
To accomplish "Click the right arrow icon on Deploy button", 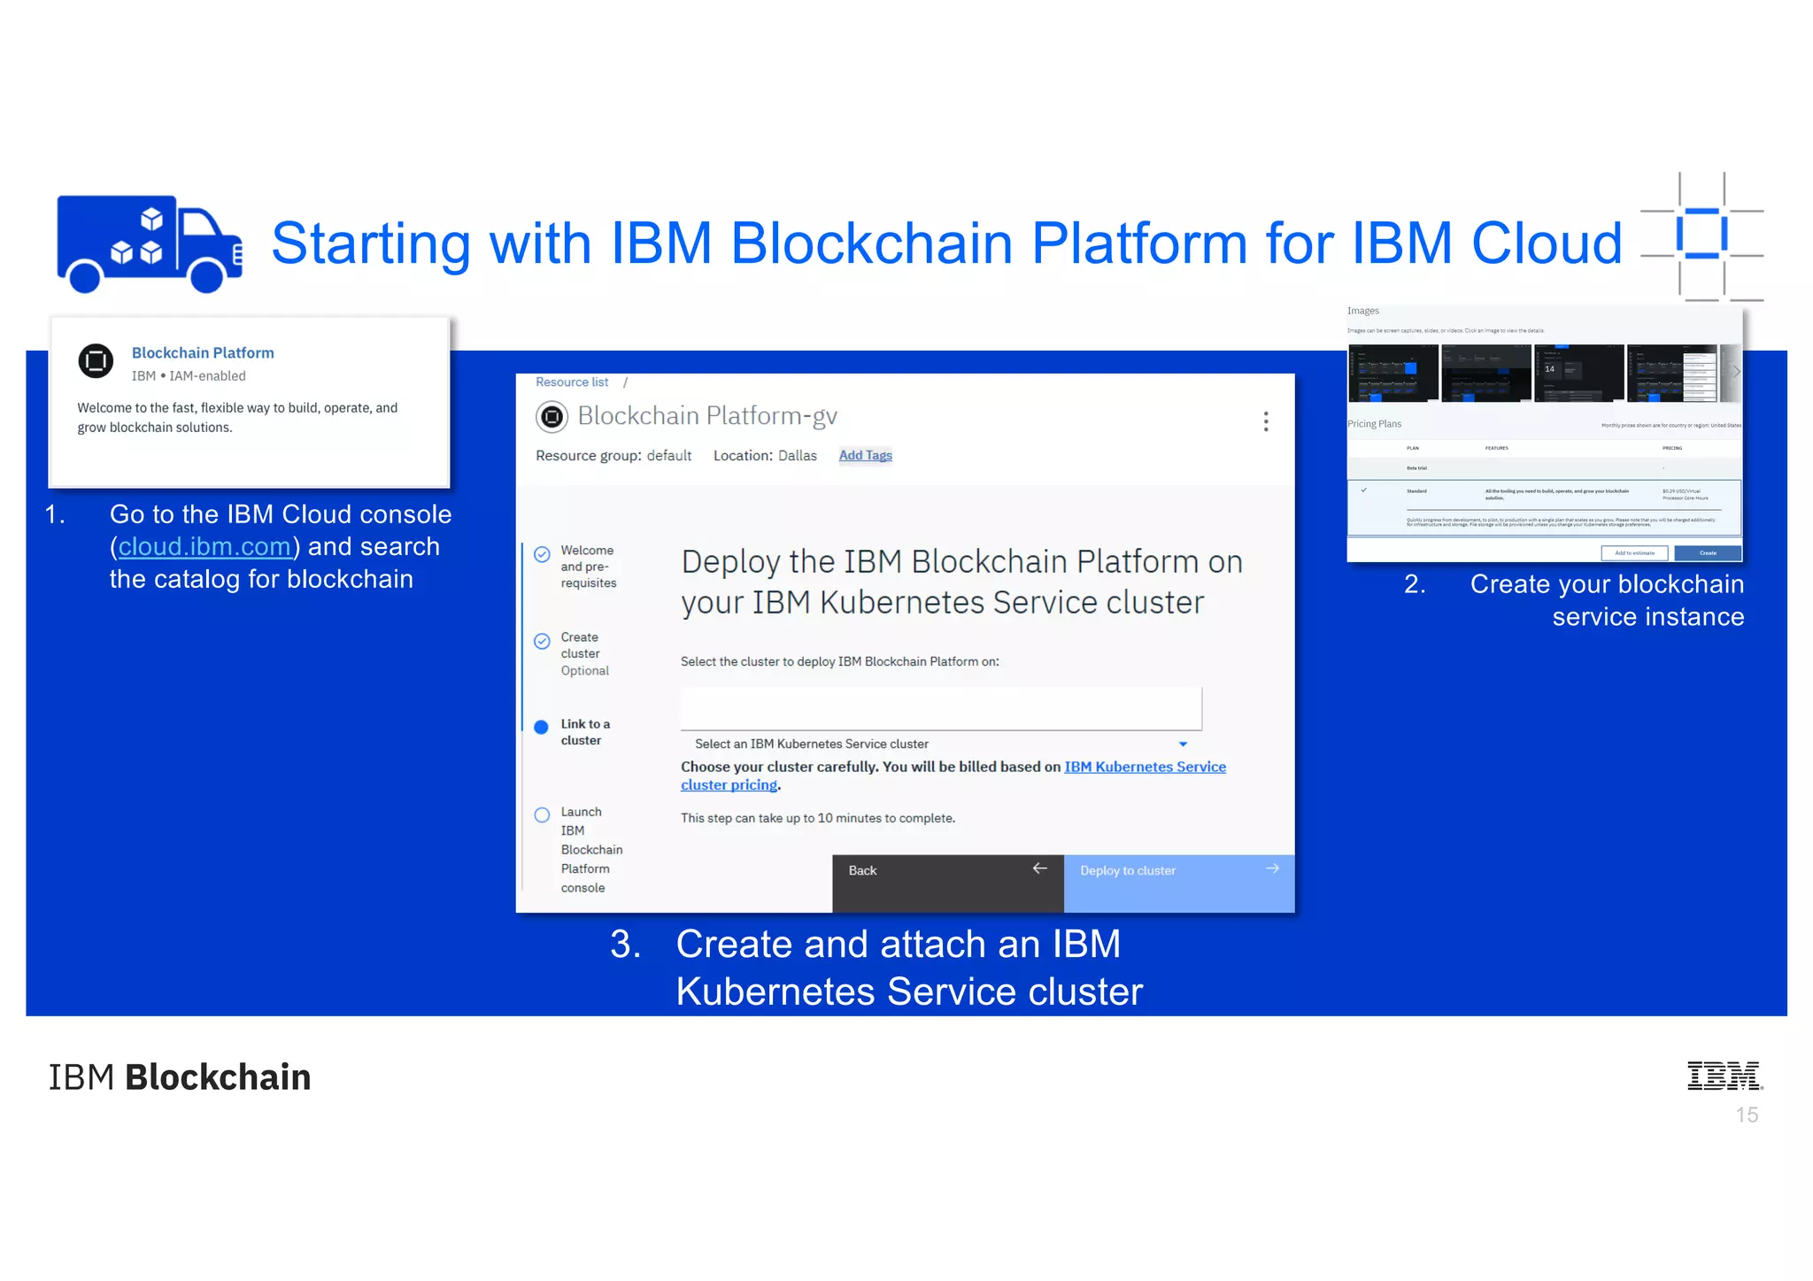I will click(1272, 868).
